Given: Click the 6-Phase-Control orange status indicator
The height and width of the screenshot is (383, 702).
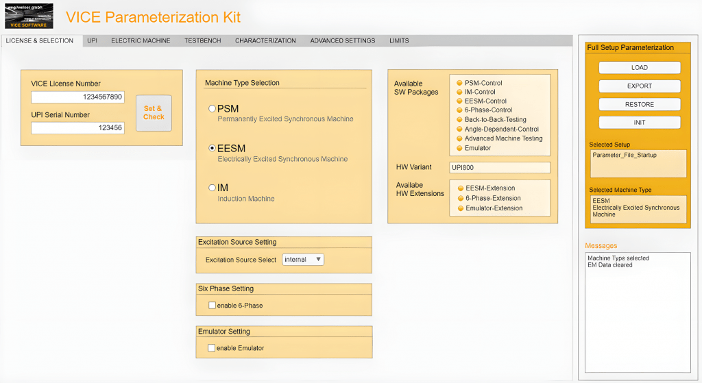Looking at the screenshot, I should pos(459,110).
